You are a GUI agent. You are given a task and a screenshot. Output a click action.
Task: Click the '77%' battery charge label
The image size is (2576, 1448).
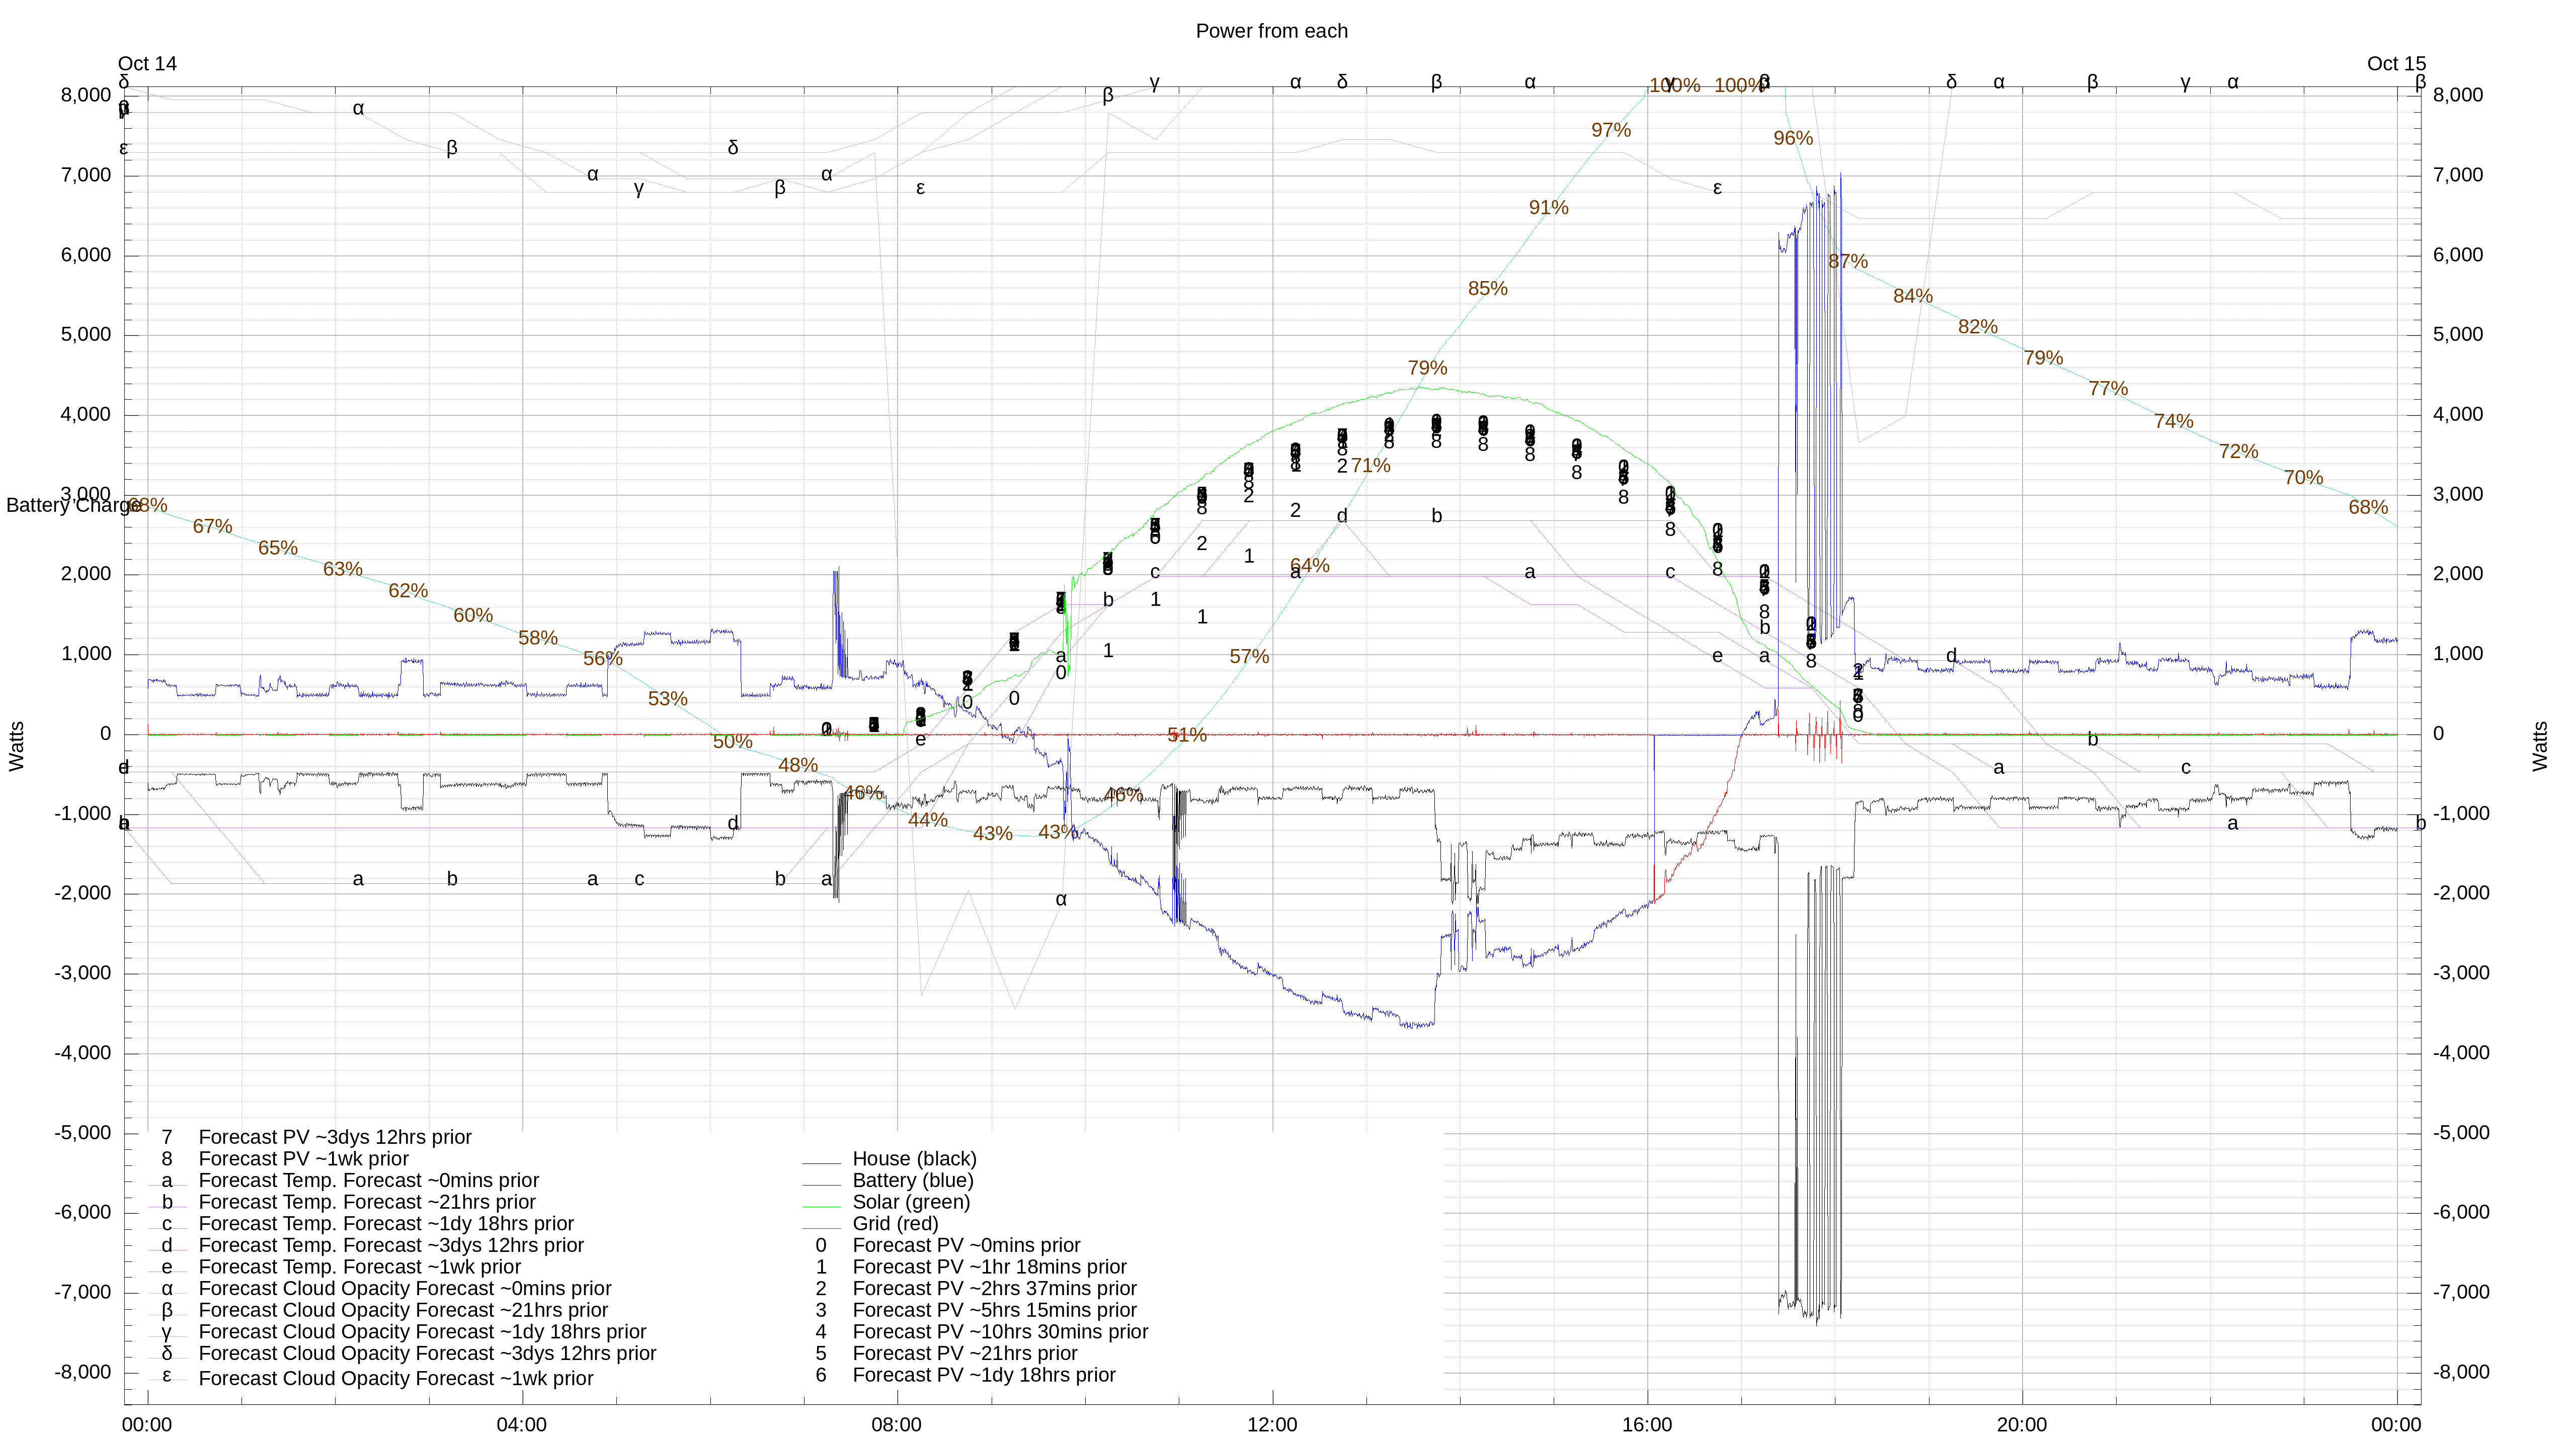tap(2108, 389)
